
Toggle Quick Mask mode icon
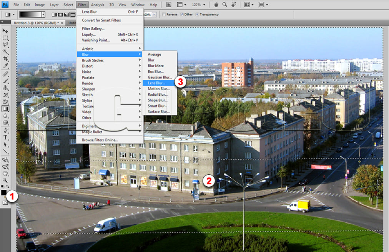(5, 203)
